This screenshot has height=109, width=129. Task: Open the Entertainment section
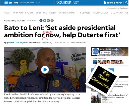(68, 13)
